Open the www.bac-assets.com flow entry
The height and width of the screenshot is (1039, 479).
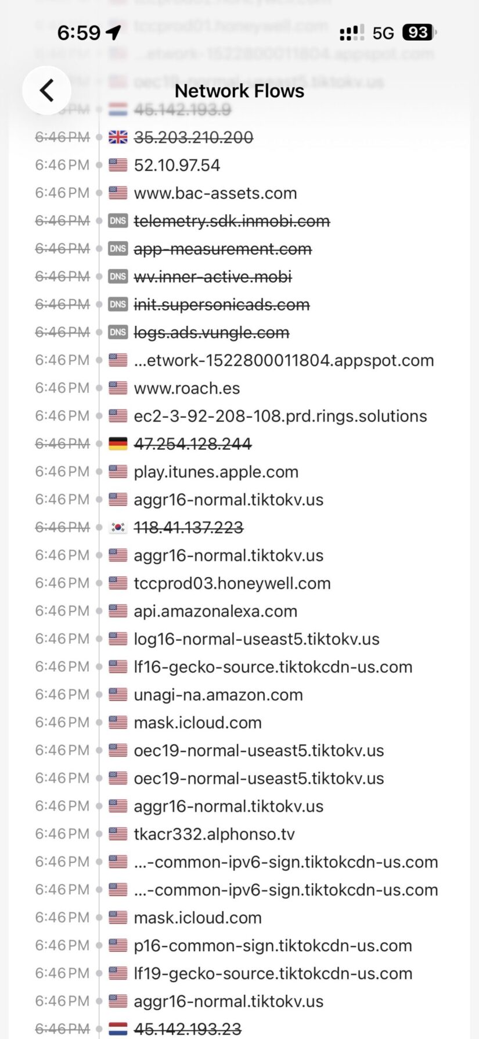coord(215,193)
